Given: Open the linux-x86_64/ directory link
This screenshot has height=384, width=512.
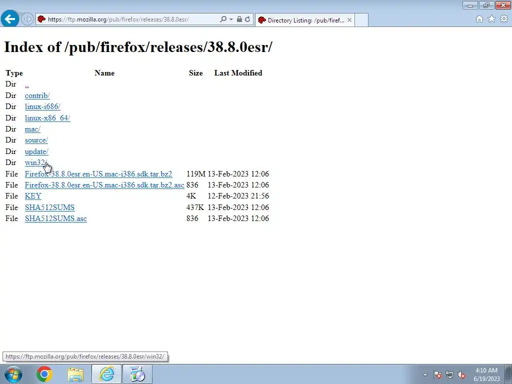Looking at the screenshot, I should point(47,118).
